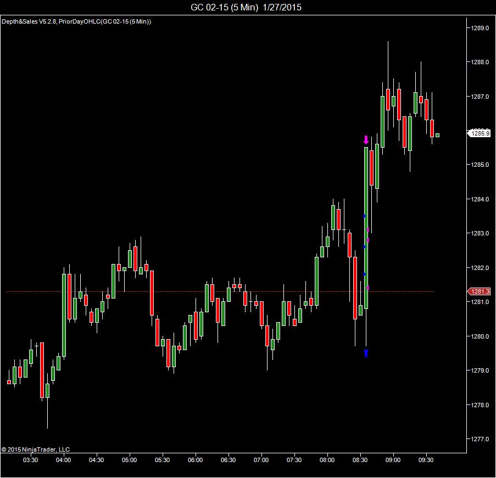Select the last small green candle near 1285.9

tap(437, 136)
